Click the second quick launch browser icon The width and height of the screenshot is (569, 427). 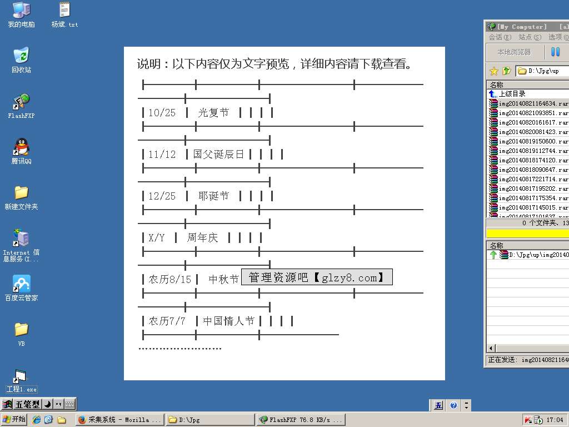tap(49, 420)
